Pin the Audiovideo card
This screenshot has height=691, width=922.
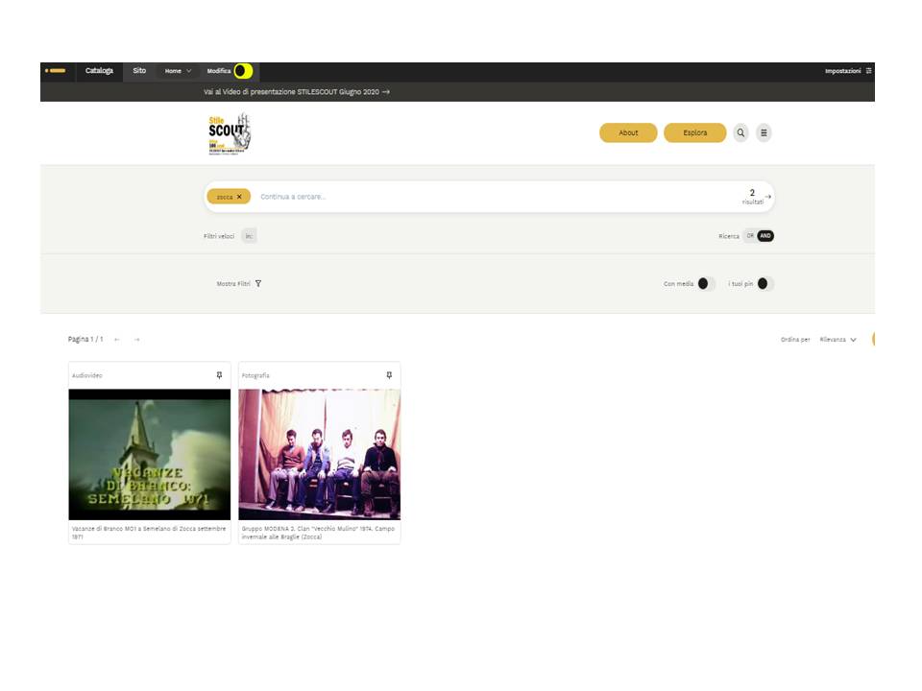(219, 375)
